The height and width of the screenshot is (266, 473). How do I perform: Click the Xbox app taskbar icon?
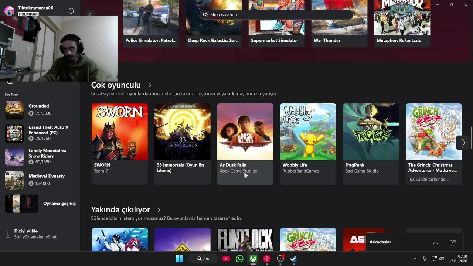coord(253,259)
